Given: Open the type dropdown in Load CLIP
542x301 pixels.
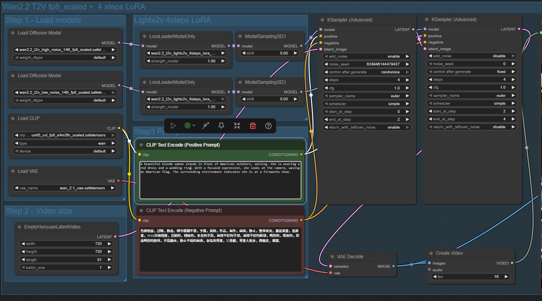Looking at the screenshot, I should click(x=65, y=143).
